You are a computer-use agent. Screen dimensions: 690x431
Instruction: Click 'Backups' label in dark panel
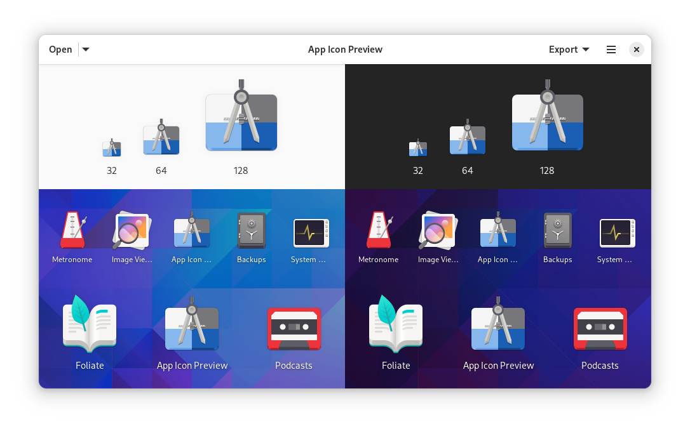click(x=558, y=260)
